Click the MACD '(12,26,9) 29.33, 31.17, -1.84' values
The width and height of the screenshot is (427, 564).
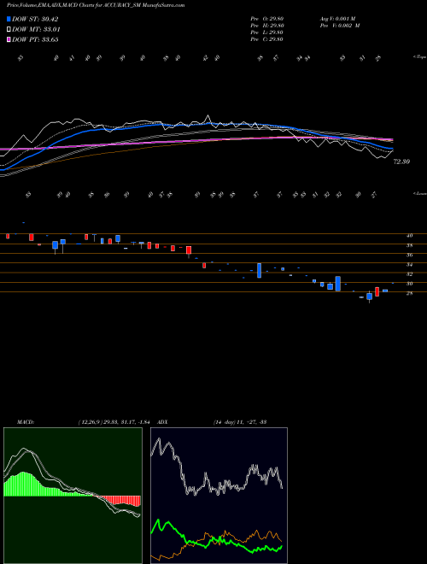[114, 422]
